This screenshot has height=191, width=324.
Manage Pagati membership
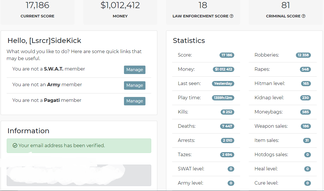pyautogui.click(x=134, y=101)
